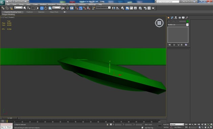Click the Auto Key button
The image size is (213, 129).
click(166, 125)
